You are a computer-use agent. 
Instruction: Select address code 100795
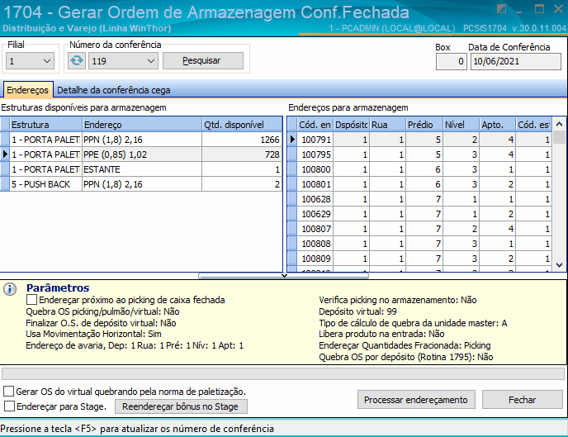pos(315,154)
